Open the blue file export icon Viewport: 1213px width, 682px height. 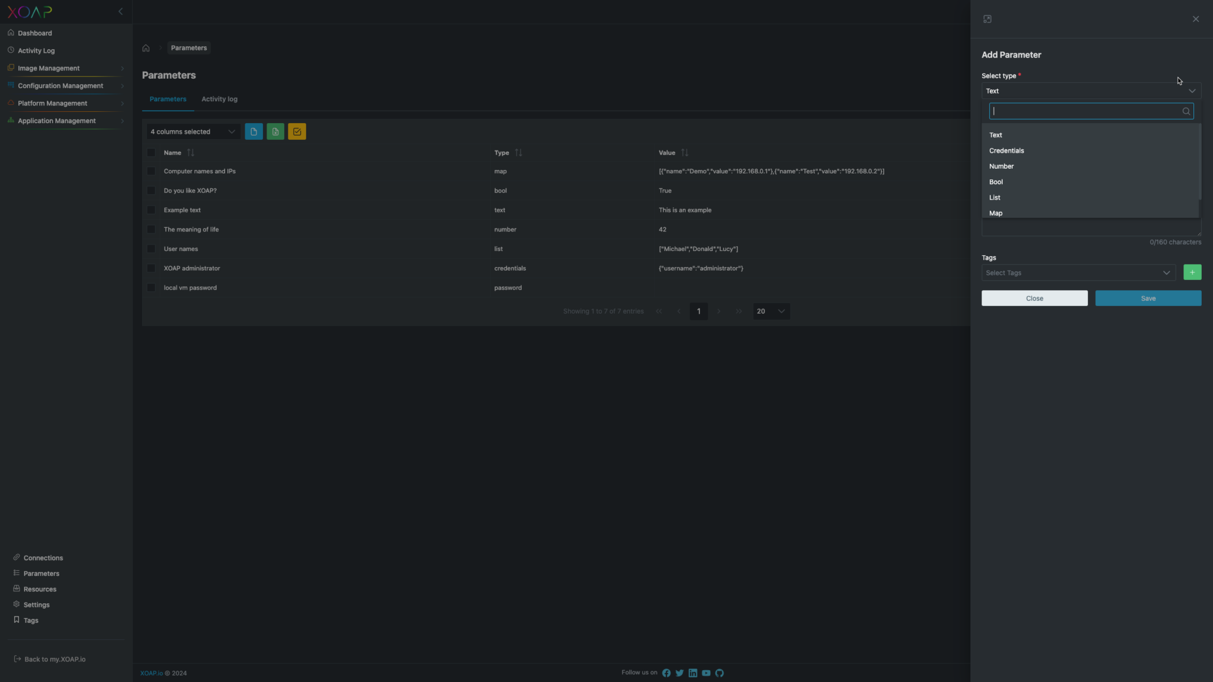click(253, 131)
